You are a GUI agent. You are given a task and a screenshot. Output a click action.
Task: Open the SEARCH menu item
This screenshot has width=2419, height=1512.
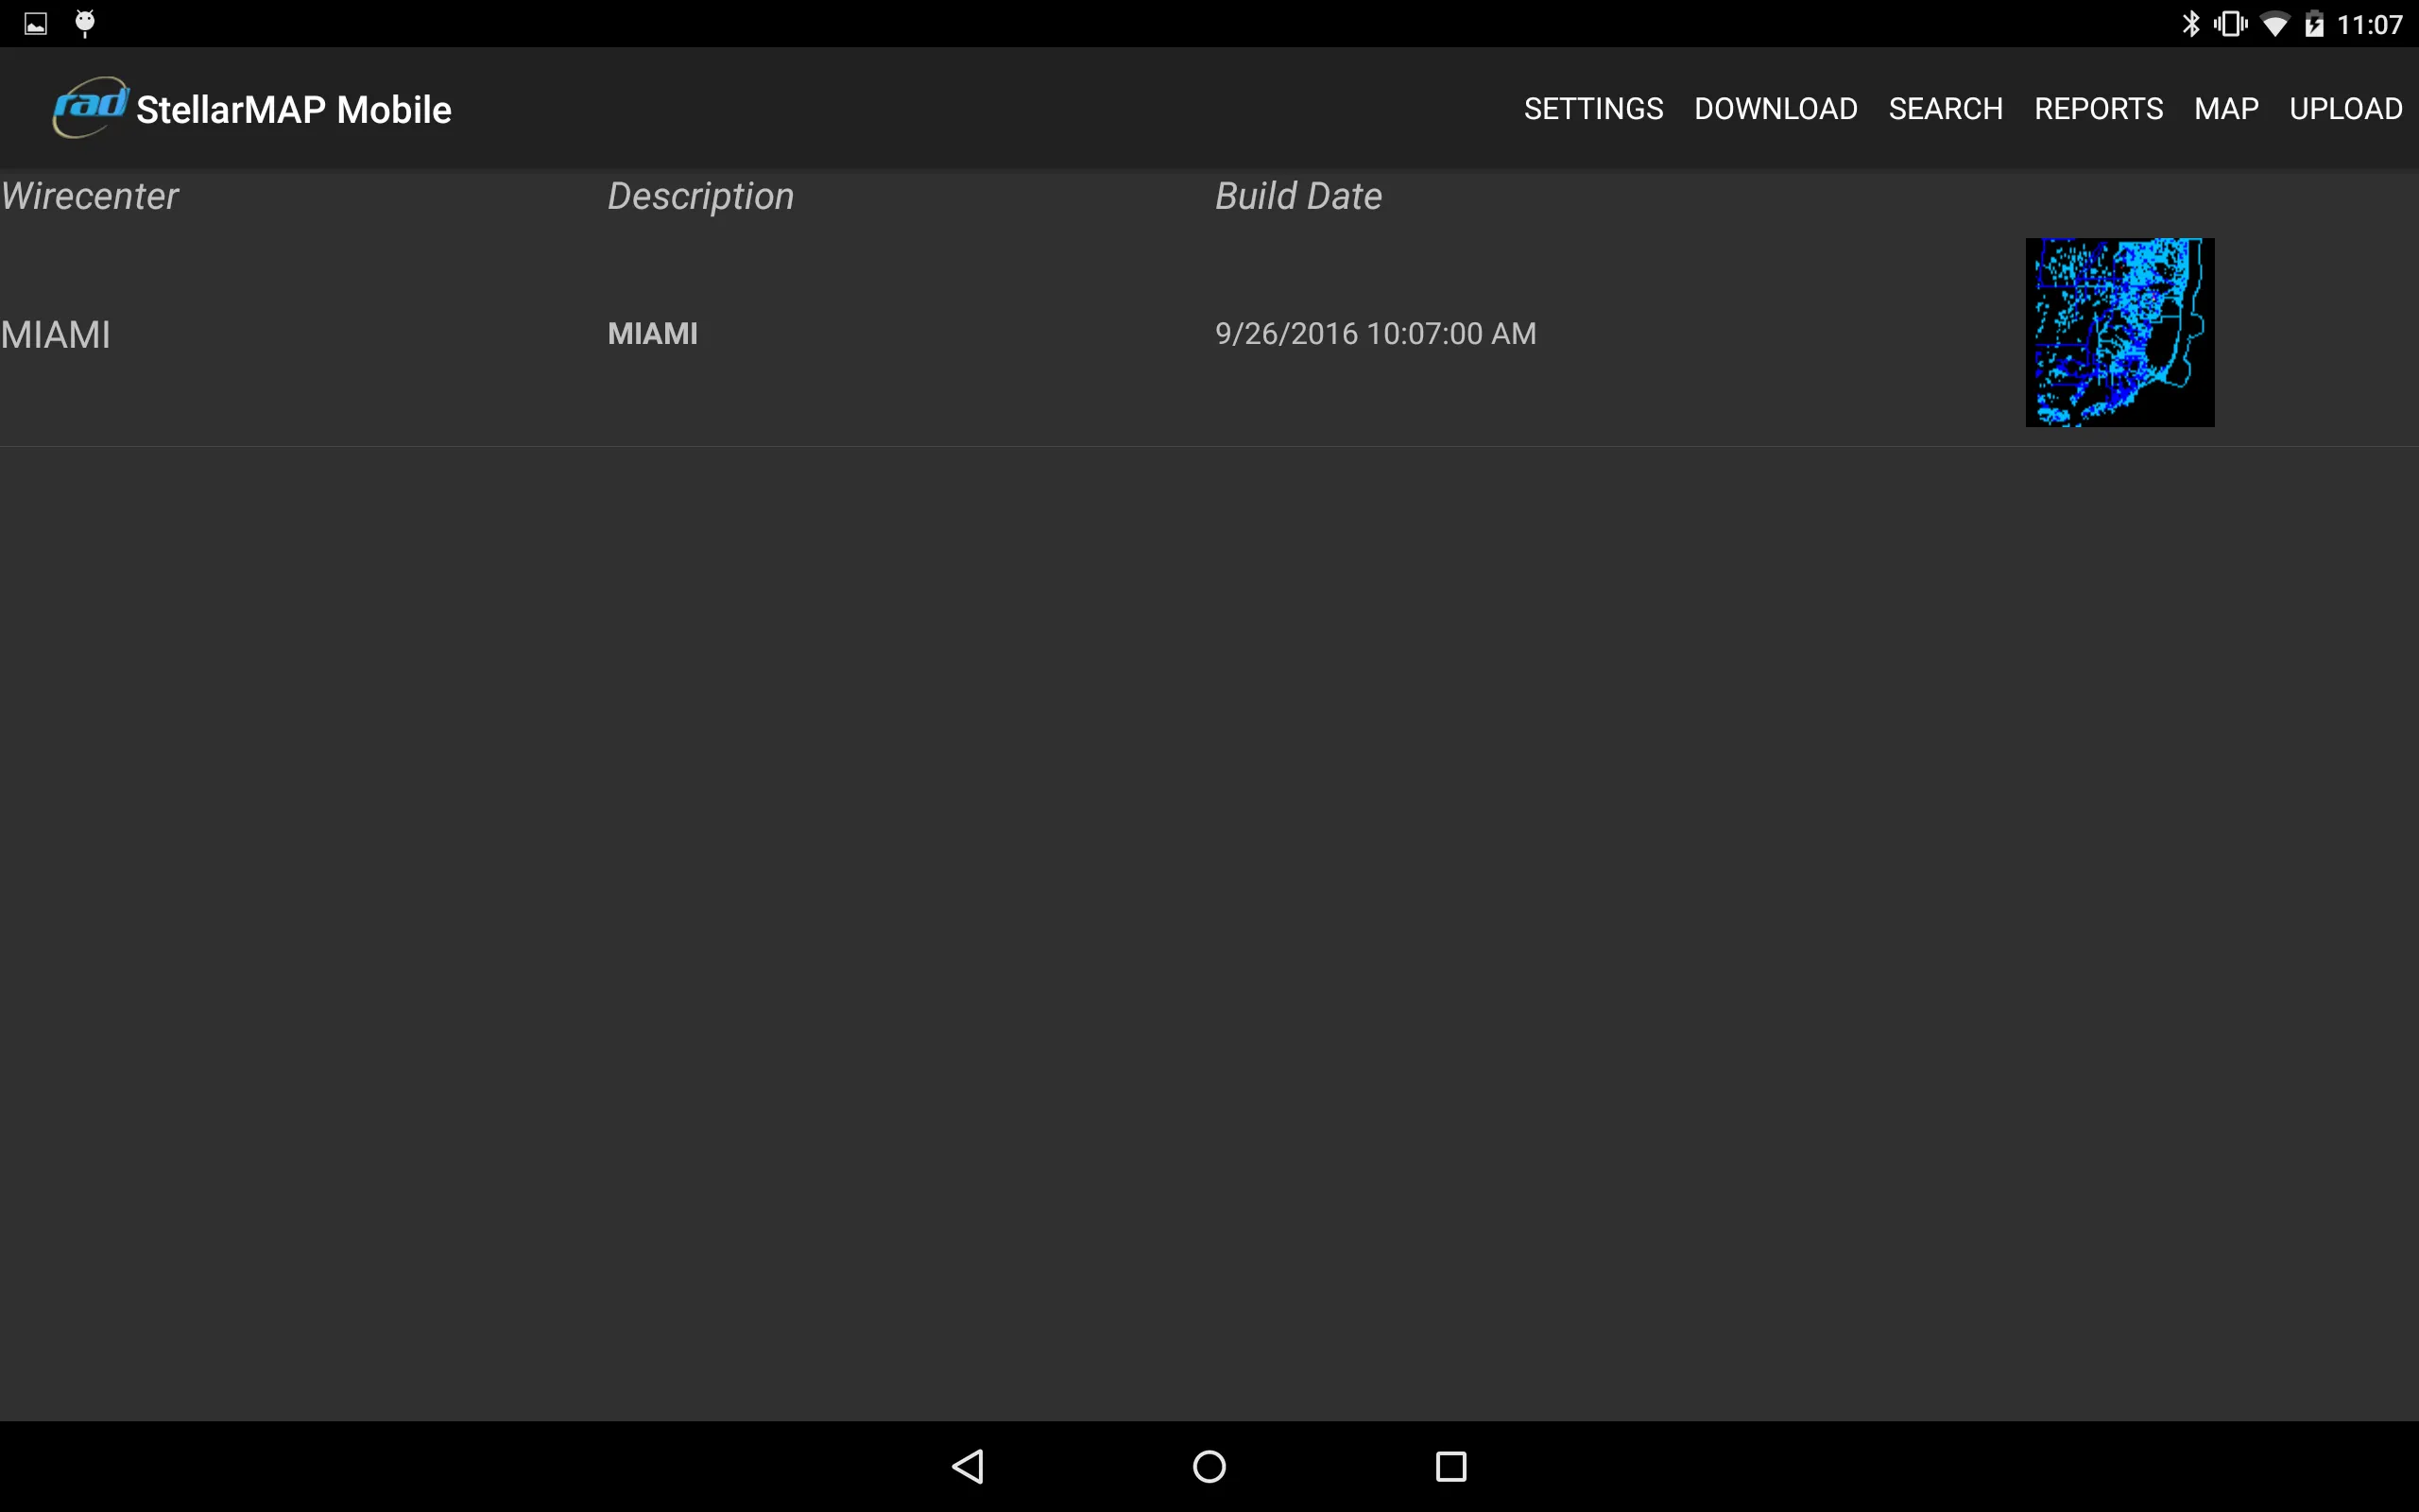pos(1946,108)
